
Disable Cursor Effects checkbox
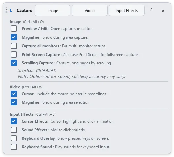pos(14,121)
